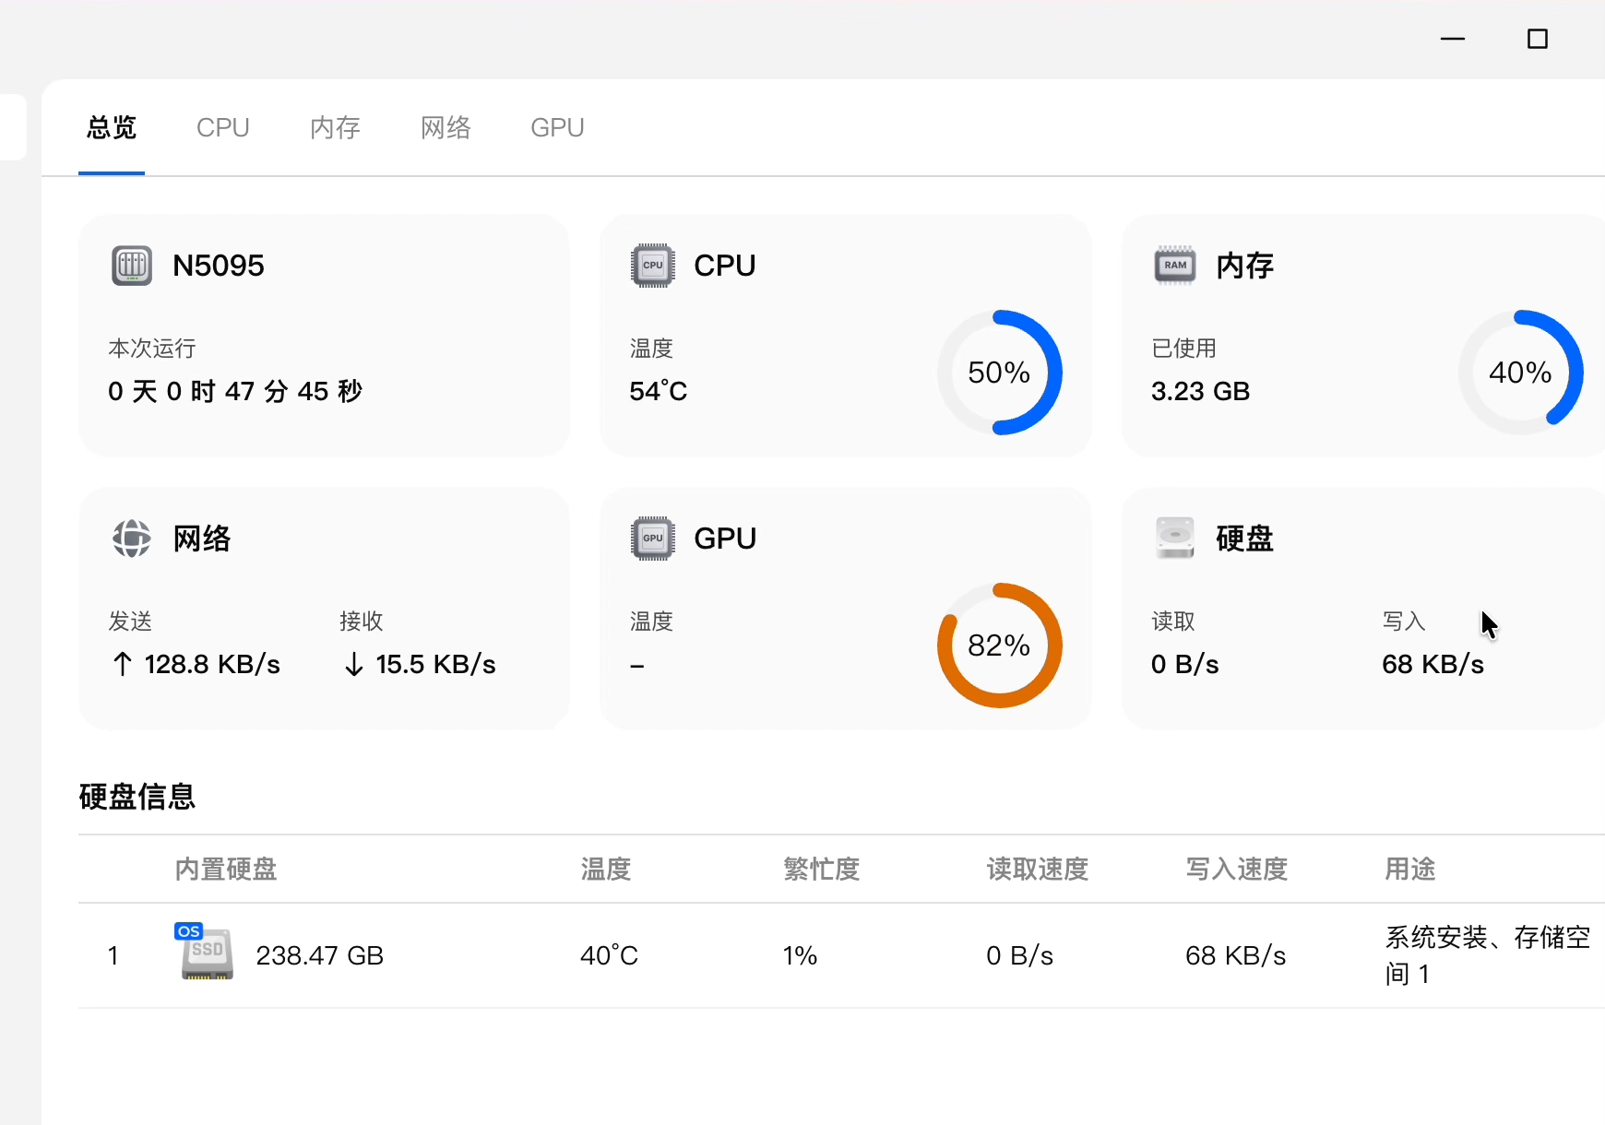Click the disk temperature 40°C cell
1605x1125 pixels.
(609, 955)
